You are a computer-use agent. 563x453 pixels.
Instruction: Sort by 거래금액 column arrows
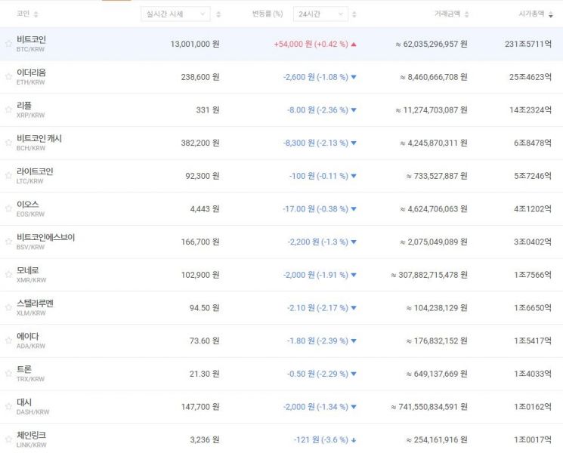coord(467,14)
